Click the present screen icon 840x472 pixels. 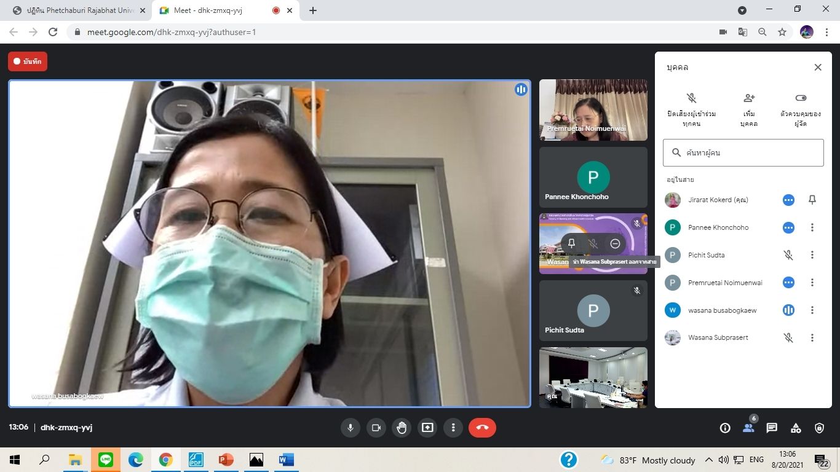point(427,428)
